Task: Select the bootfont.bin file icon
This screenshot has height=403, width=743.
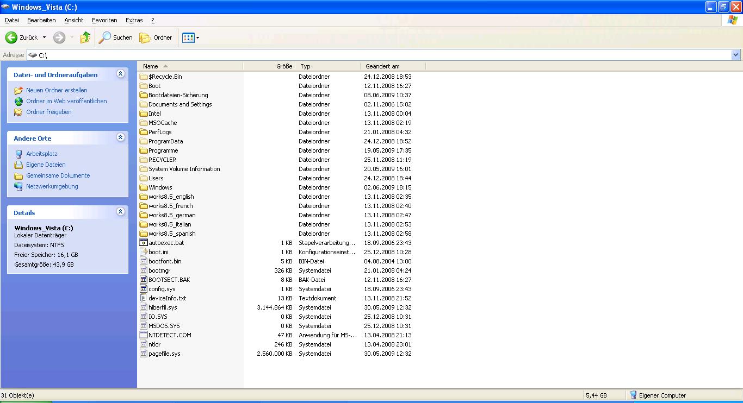Action: pos(144,261)
